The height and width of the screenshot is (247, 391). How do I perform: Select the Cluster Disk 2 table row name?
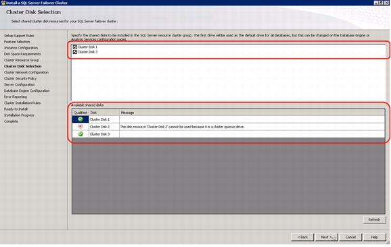click(99, 127)
